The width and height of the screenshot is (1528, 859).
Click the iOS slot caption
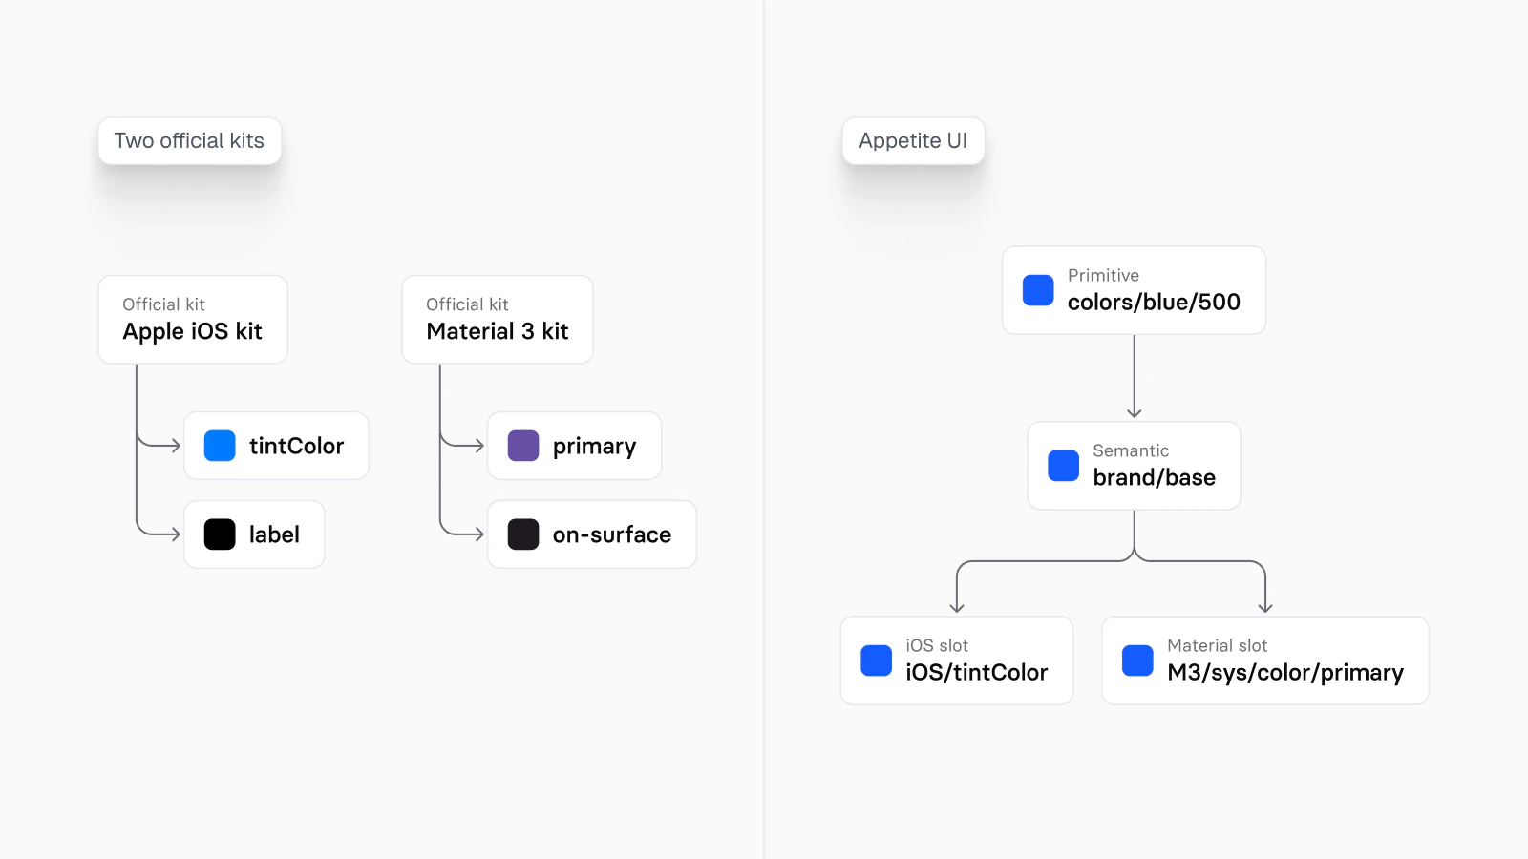tap(937, 645)
